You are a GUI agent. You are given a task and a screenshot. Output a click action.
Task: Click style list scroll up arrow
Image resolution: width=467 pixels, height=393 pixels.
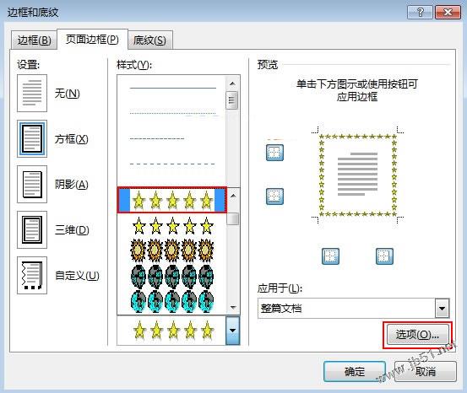click(x=233, y=83)
